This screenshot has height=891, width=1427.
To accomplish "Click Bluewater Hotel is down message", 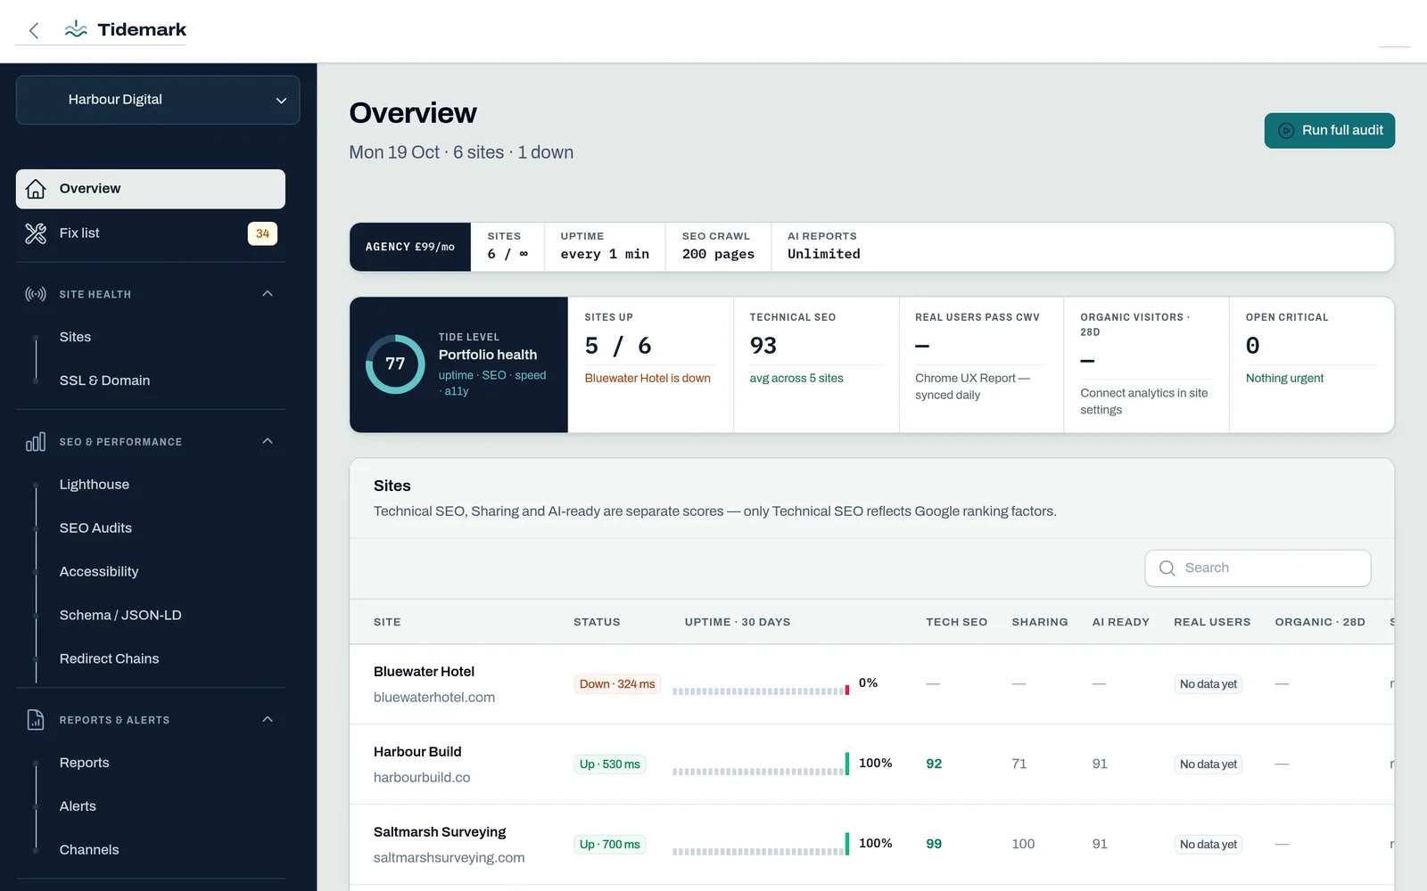I will [x=648, y=379].
